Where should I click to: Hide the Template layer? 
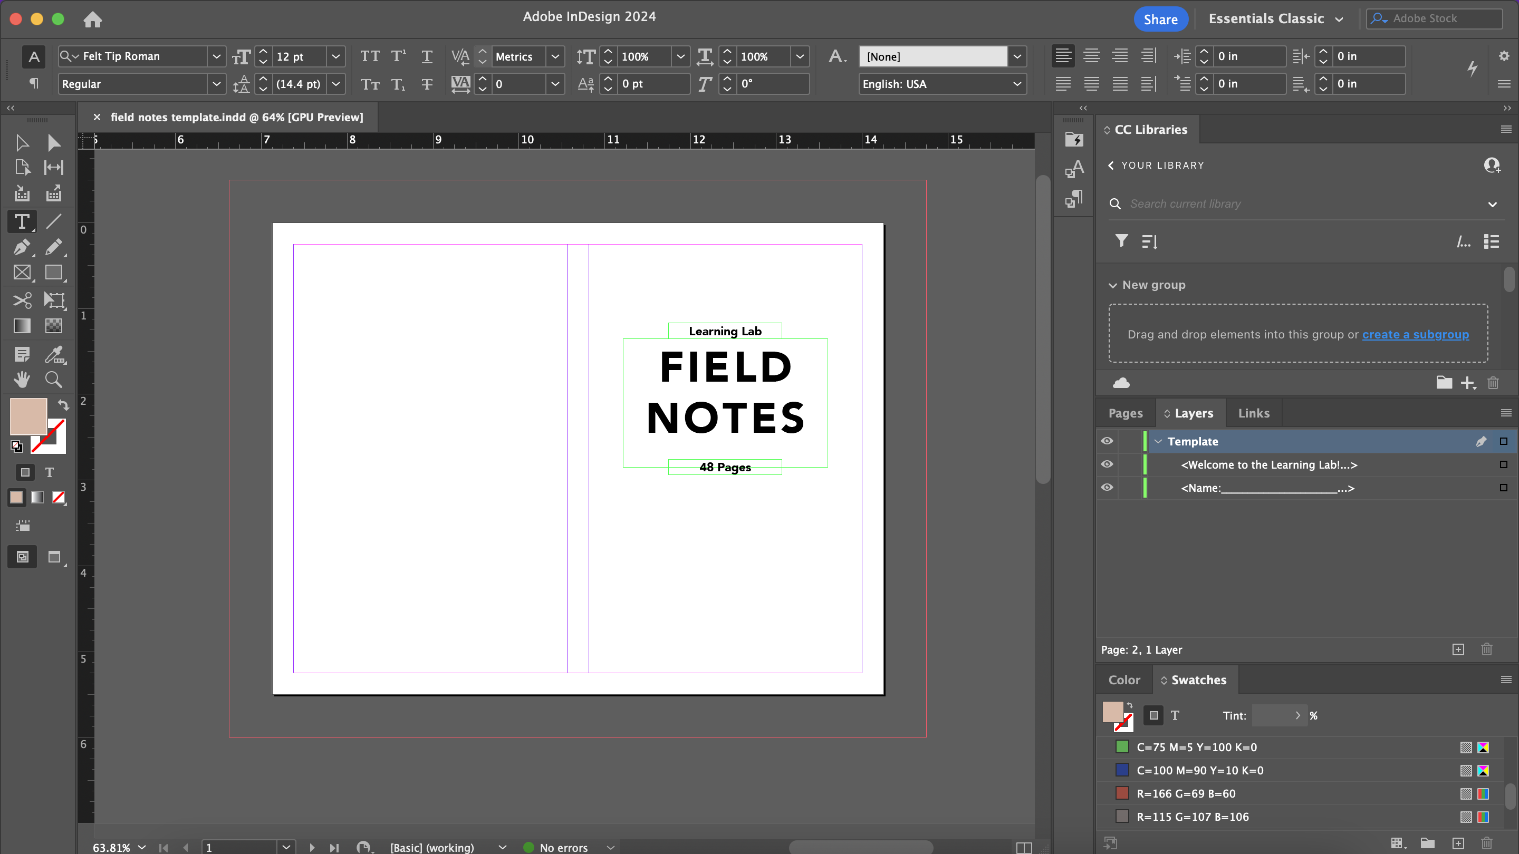pos(1107,441)
